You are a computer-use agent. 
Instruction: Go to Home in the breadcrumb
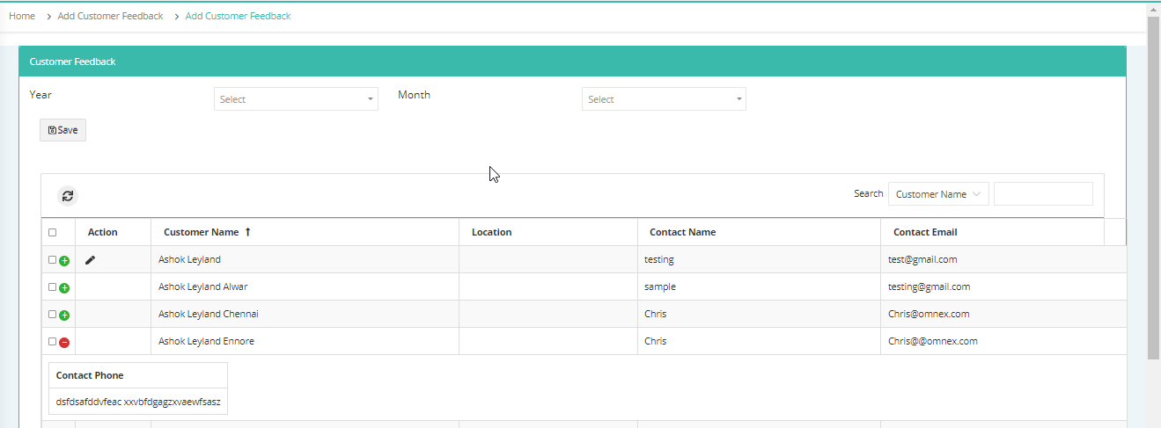[22, 16]
